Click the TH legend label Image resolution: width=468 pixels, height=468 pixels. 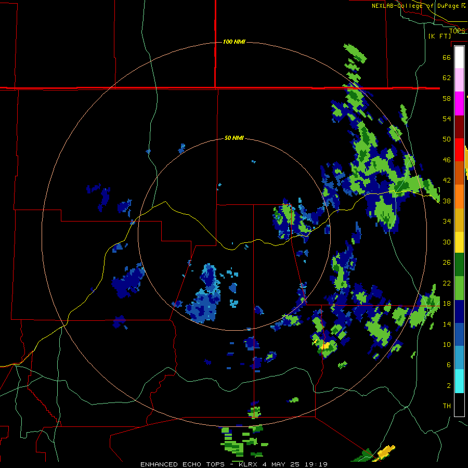point(447,406)
